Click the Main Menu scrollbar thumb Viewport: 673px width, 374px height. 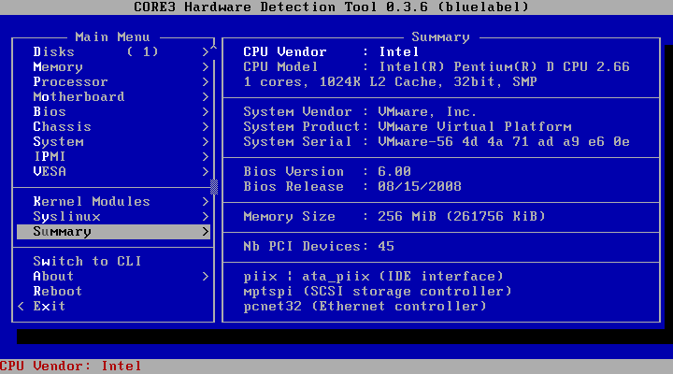tap(214, 187)
